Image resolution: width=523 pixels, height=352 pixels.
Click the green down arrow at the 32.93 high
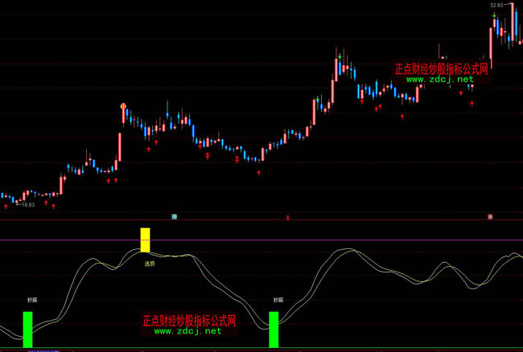[x=493, y=14]
